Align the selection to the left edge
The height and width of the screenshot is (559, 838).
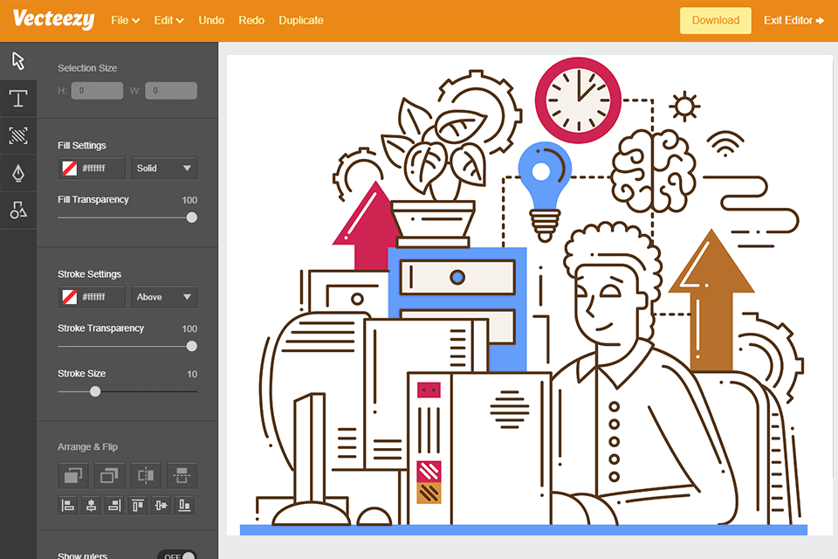point(67,505)
